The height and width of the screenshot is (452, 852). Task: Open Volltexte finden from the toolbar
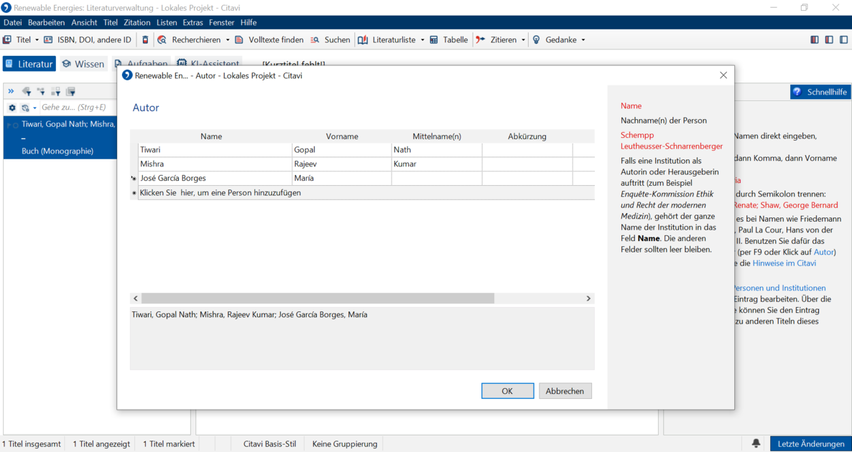pos(269,39)
